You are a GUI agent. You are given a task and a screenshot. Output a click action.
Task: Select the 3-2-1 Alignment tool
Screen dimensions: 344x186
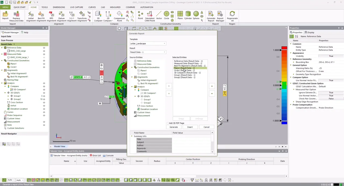[x=72, y=16]
